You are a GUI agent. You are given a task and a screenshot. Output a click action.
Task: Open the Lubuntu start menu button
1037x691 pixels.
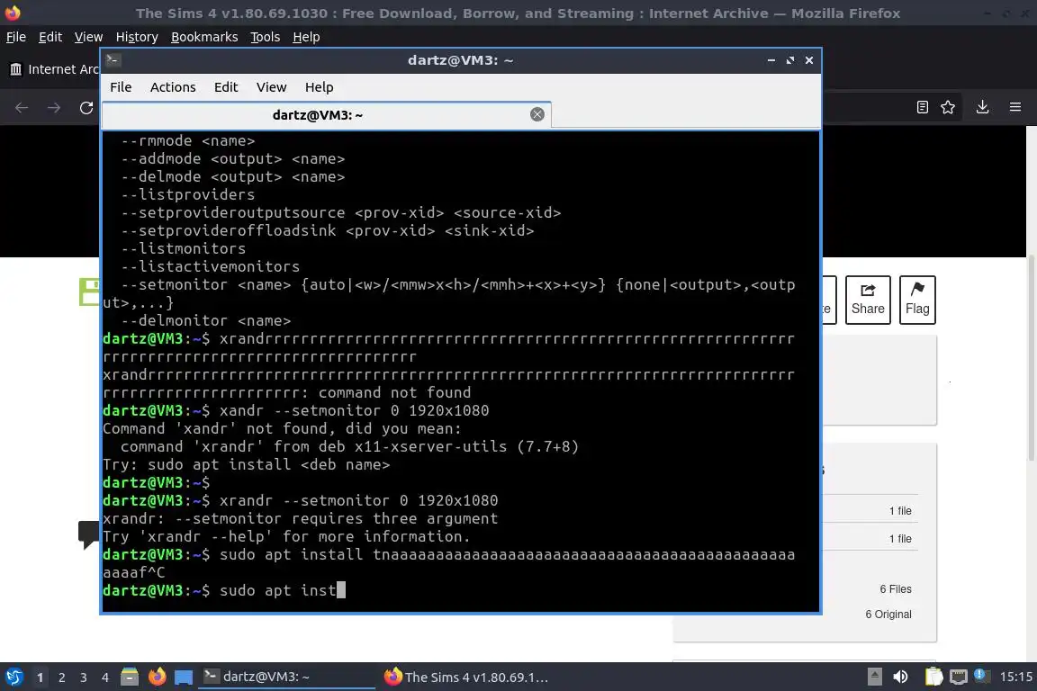(x=14, y=677)
